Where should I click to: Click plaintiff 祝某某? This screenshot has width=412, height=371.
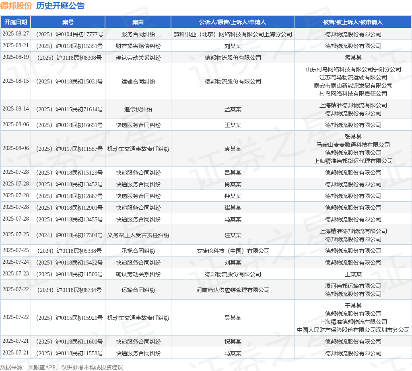[233, 342]
